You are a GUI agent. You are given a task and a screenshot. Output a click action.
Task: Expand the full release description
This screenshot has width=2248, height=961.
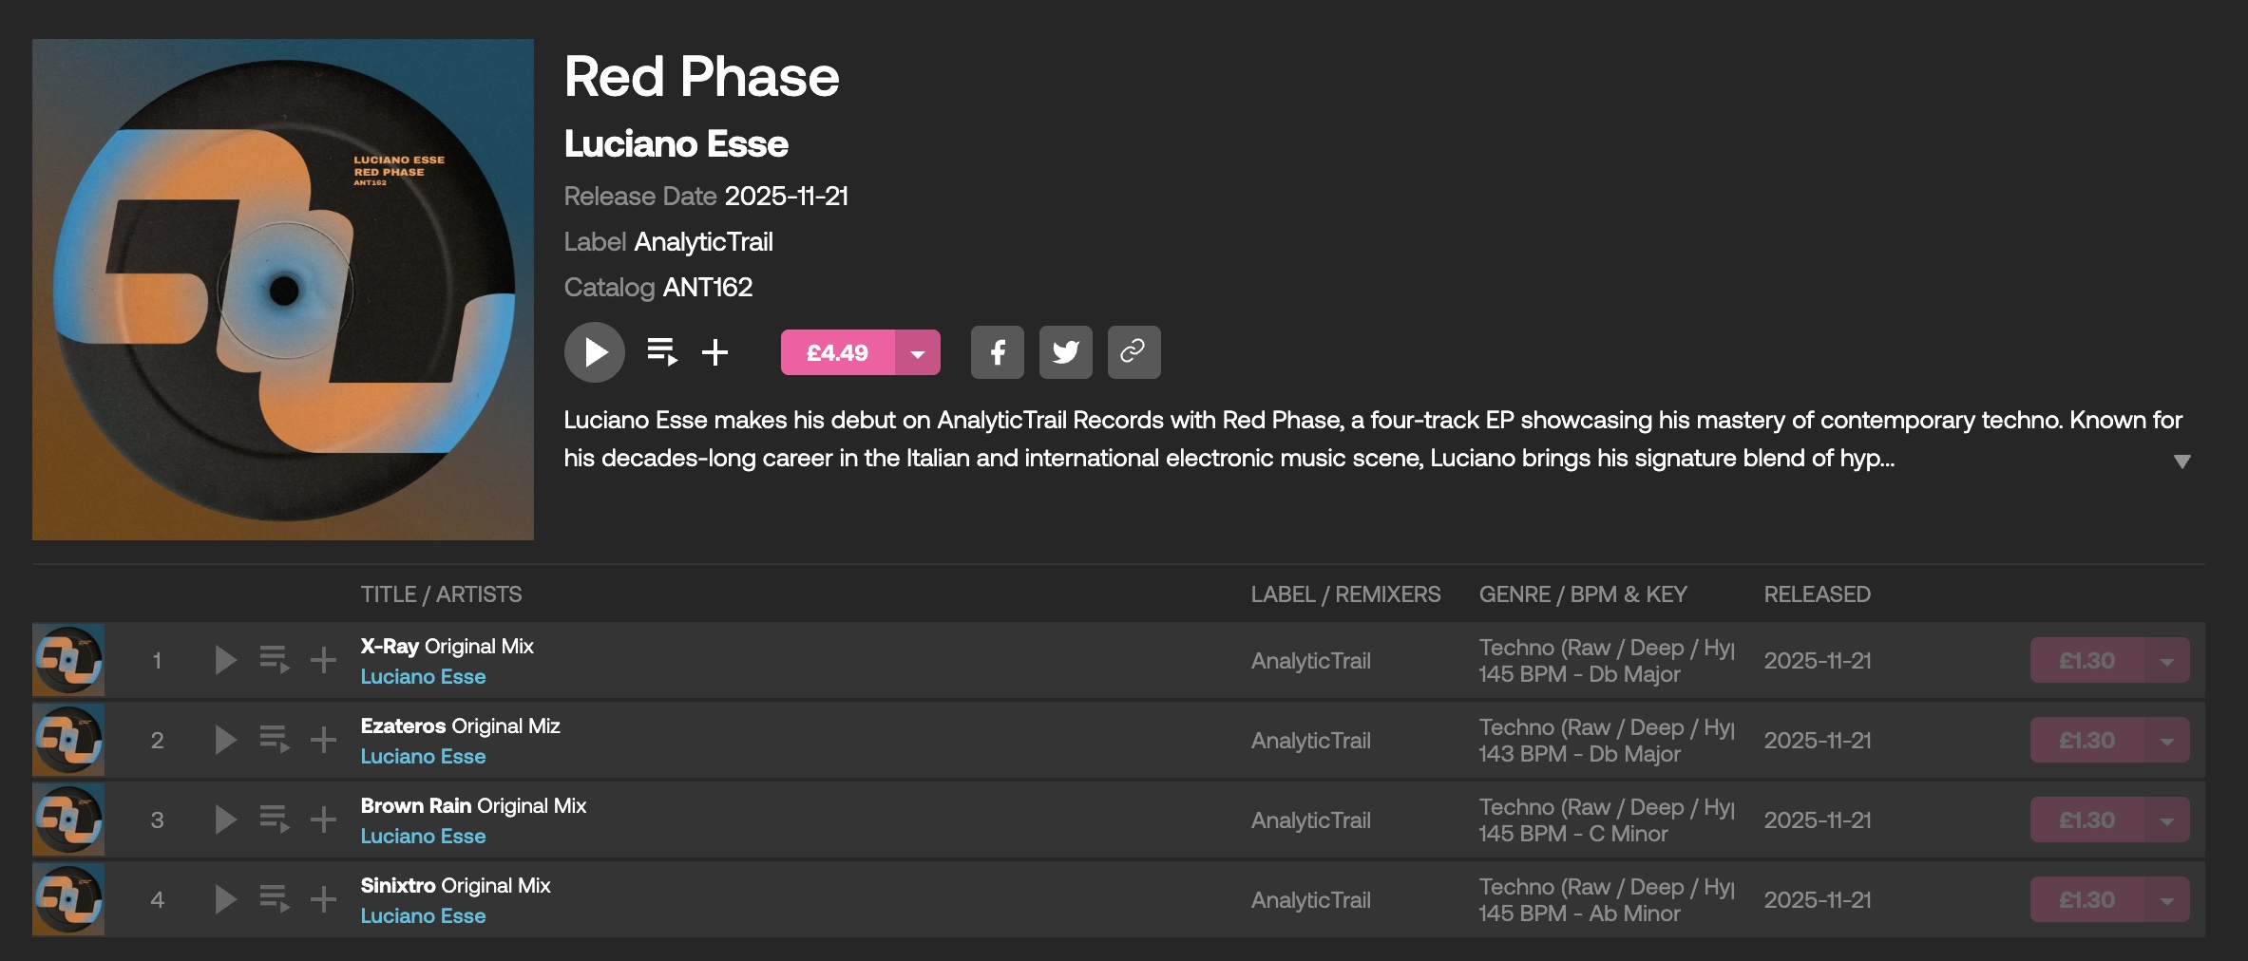pos(2181,462)
